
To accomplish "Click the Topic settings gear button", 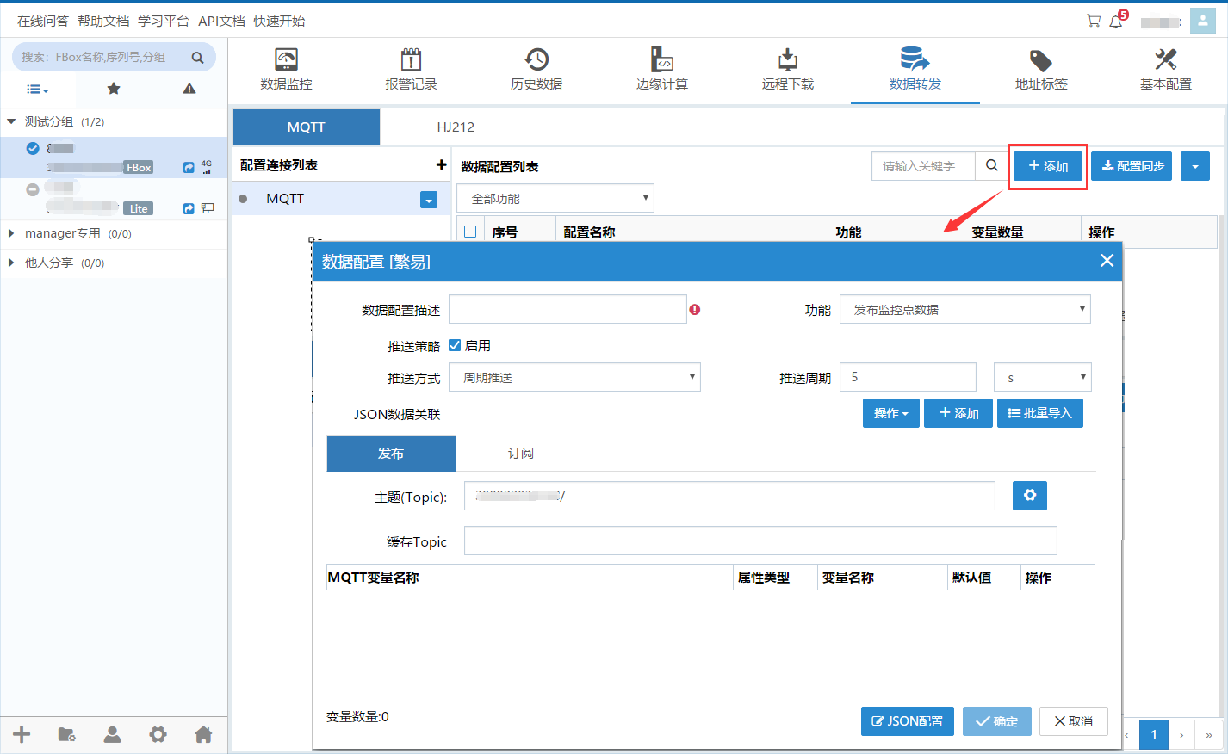I will (1029, 496).
